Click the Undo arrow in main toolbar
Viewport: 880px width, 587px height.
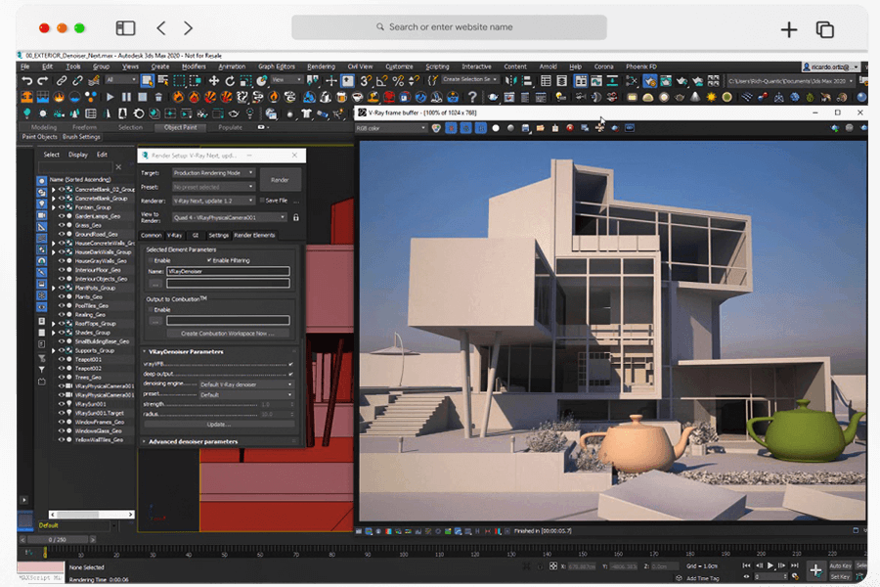(x=27, y=80)
